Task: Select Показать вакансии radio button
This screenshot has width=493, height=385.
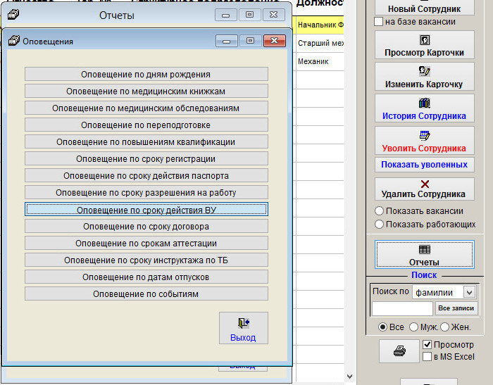Action: [x=380, y=211]
